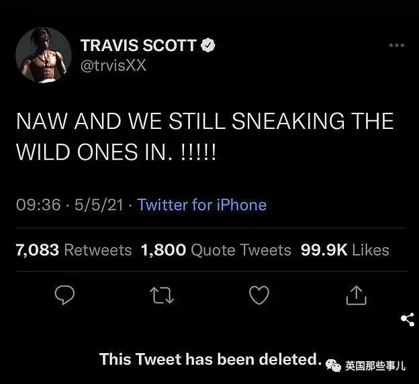Open the share upload icon
Screen dimensions: 419x384
coord(356,295)
